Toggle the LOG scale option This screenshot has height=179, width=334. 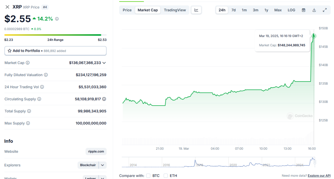pyautogui.click(x=291, y=10)
